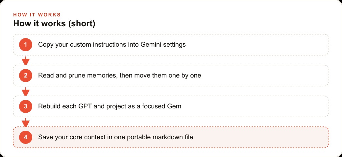342x157 pixels.
Task: Click the word '(short)' in the heading
Action: point(82,24)
